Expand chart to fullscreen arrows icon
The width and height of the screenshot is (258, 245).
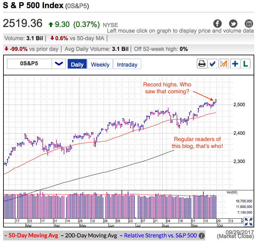(249, 222)
